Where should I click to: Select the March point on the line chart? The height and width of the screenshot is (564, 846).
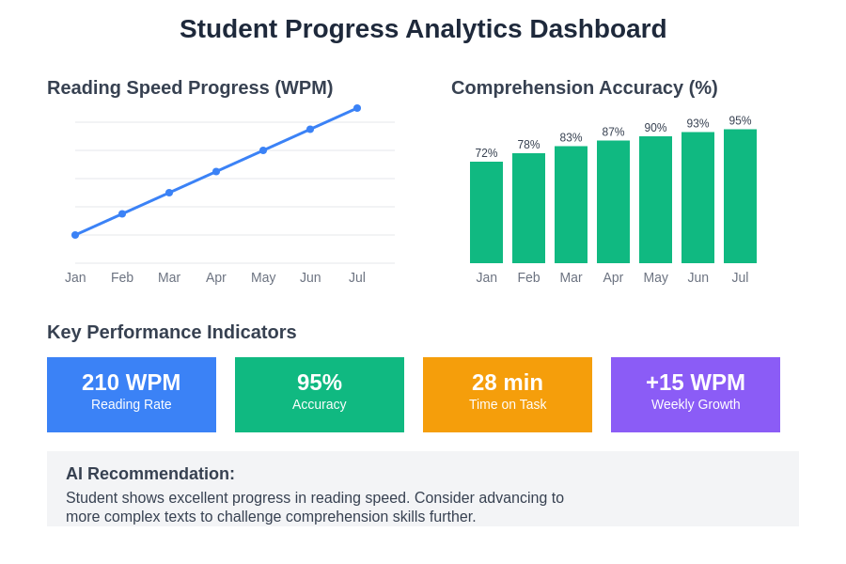coord(169,193)
